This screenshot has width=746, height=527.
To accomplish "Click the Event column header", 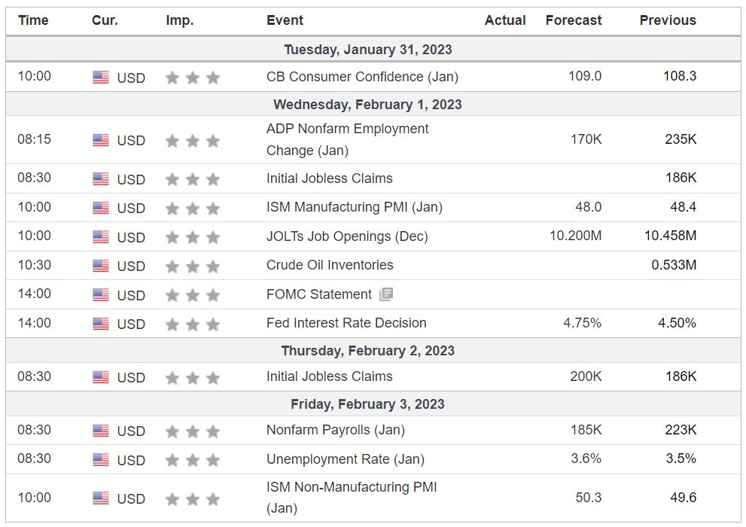I will 285,20.
